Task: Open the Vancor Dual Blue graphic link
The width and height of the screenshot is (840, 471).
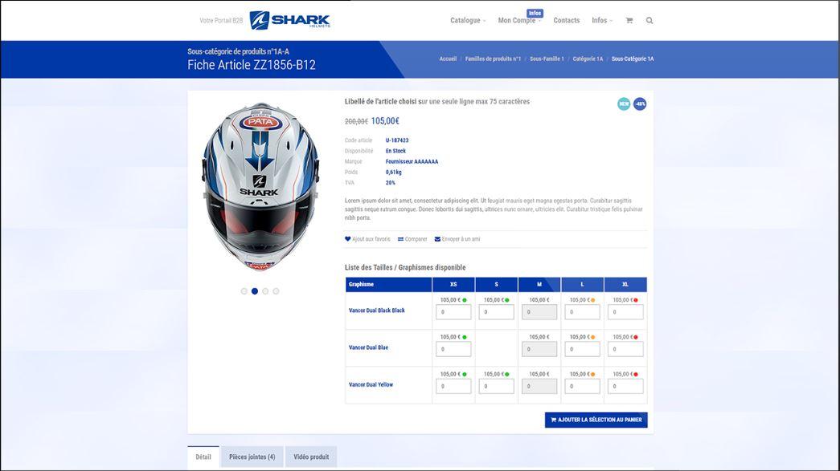Action: click(369, 347)
